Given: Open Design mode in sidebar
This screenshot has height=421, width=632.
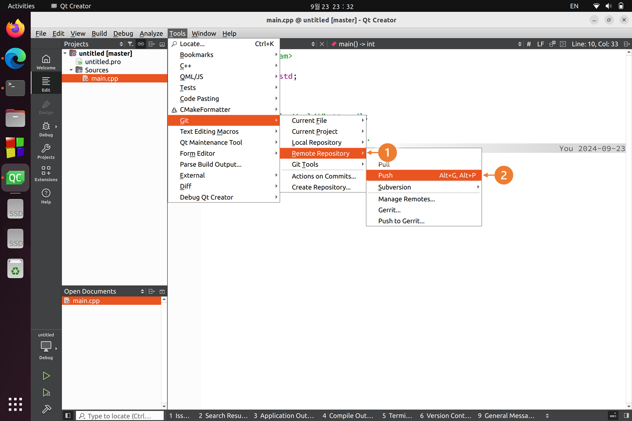Looking at the screenshot, I should pyautogui.click(x=46, y=107).
